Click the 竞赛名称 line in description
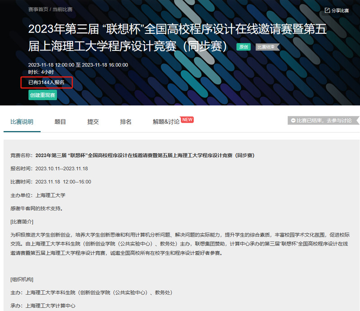Viewport: 360px width, 311px height. [x=132, y=155]
